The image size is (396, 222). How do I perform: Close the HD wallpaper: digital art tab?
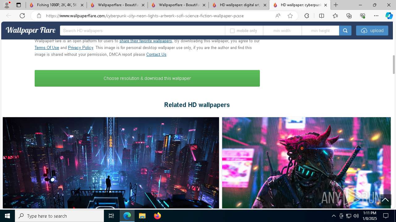[265, 5]
